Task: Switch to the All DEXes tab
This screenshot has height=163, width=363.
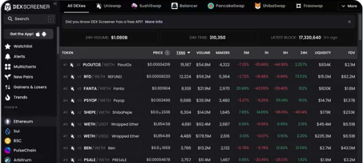Action: pyautogui.click(x=76, y=6)
